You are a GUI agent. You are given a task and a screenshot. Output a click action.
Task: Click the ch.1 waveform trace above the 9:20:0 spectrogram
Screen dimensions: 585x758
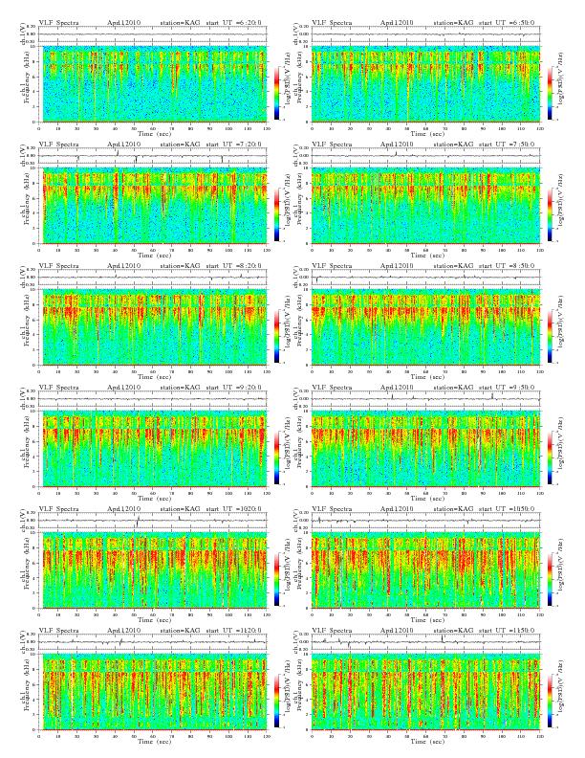pos(153,399)
